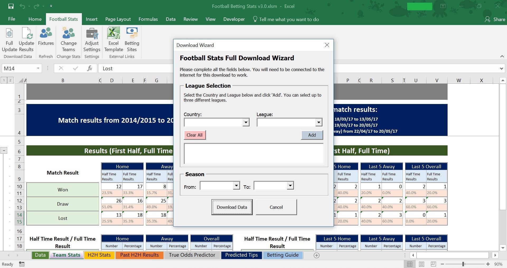Enable Page Break Preview view

[x=433, y=264]
